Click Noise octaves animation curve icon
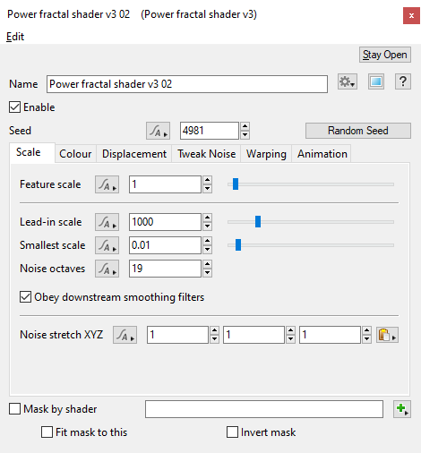Screen dimensions: 421x453 (x=107, y=269)
